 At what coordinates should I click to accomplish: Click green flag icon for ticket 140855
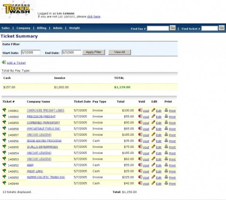coord(4,146)
